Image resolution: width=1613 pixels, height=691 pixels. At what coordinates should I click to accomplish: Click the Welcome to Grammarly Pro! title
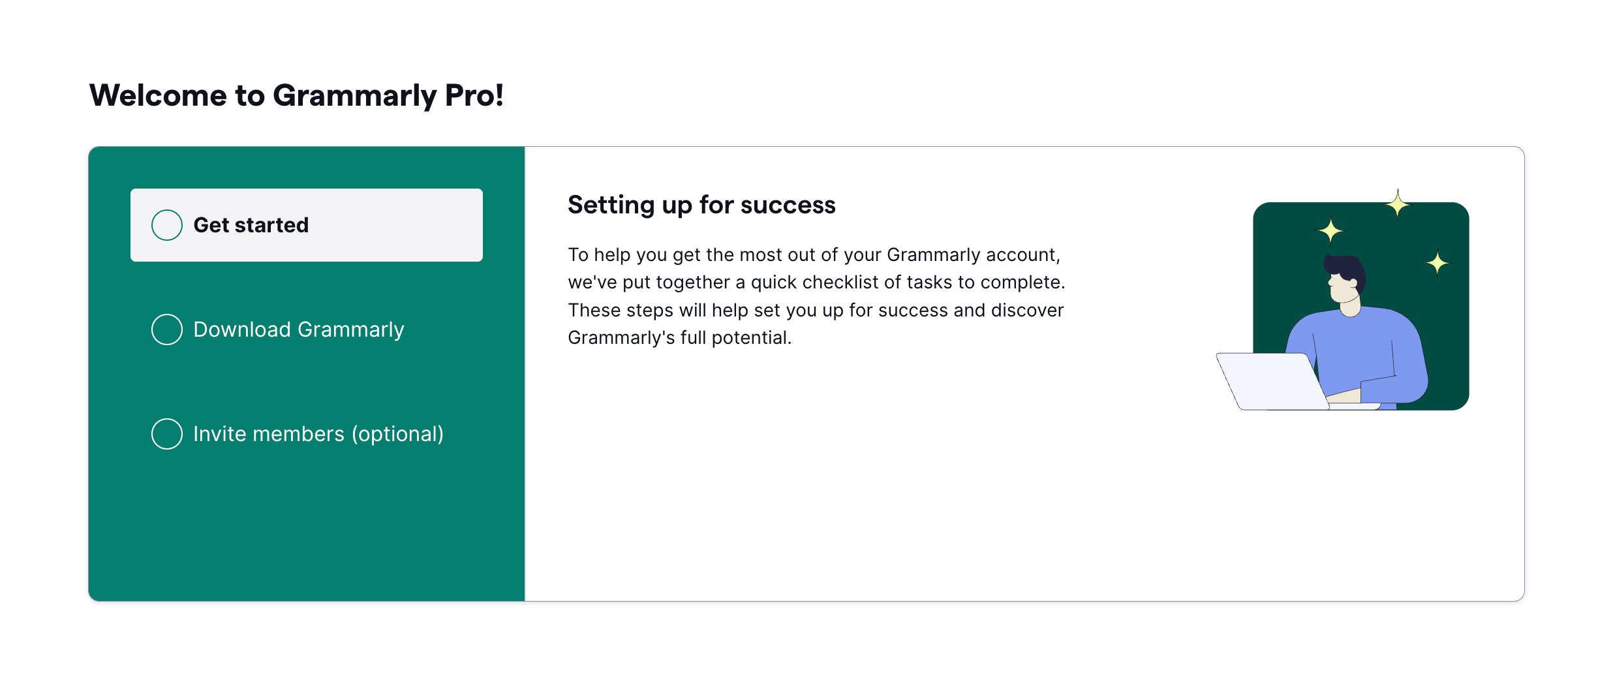[296, 95]
